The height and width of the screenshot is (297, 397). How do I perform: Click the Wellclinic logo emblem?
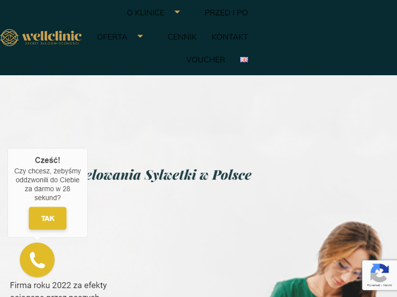[x=9, y=38]
